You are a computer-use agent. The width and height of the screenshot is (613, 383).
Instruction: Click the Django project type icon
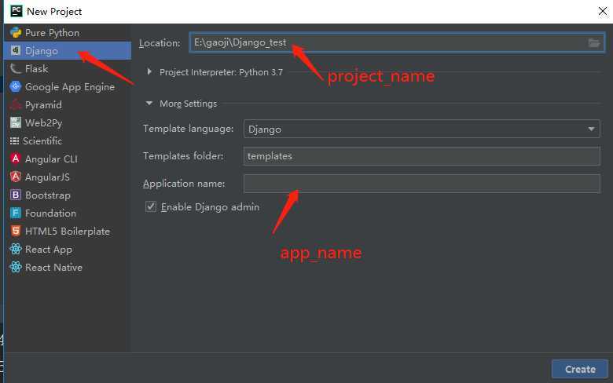16,50
